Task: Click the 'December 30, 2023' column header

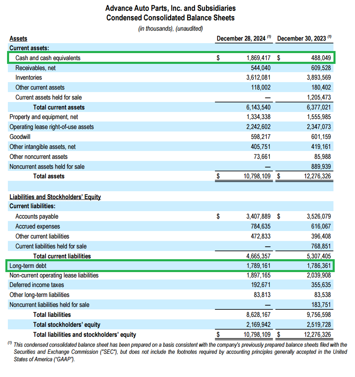Action: coord(302,39)
